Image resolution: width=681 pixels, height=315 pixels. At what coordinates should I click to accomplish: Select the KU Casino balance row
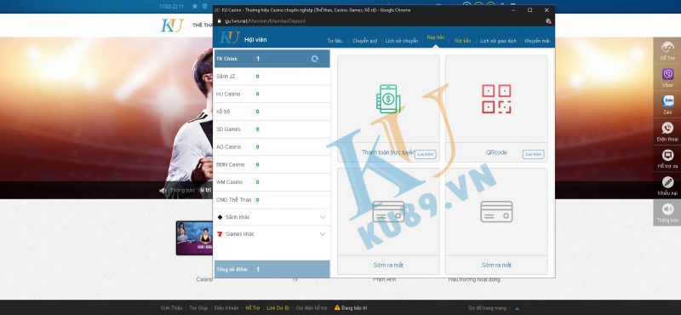272,94
